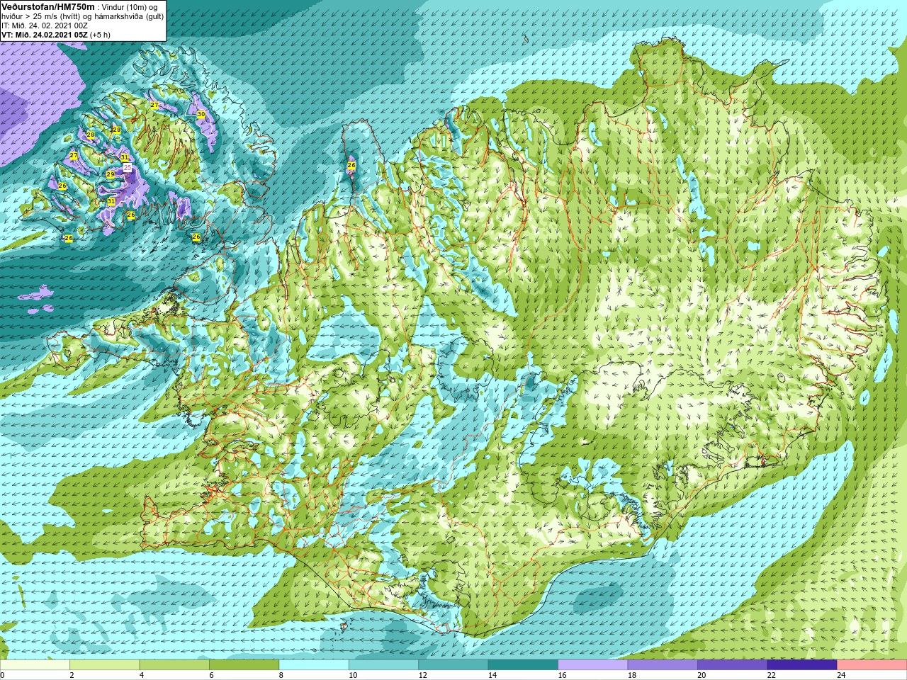The width and height of the screenshot is (907, 680).
Task: Click the 22–24 m/s dark indigo legend swatch
Action: 802,664
